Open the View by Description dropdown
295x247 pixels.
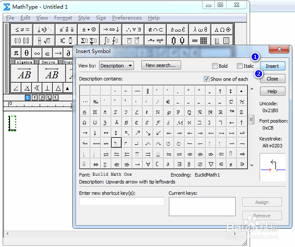tap(117, 66)
